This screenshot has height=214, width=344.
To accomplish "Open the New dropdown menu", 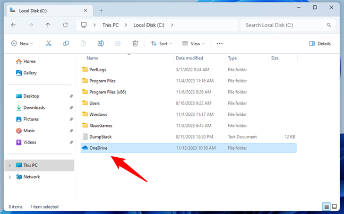I will point(22,44).
